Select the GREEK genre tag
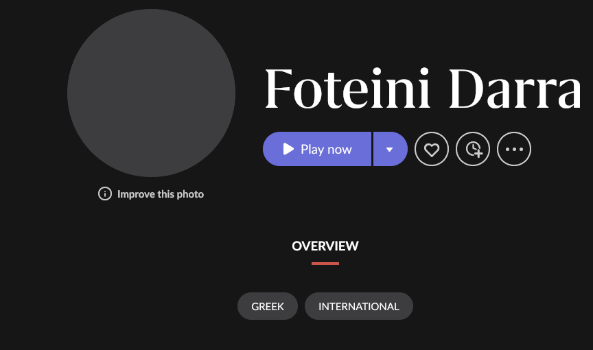This screenshot has height=350, width=593. point(268,306)
